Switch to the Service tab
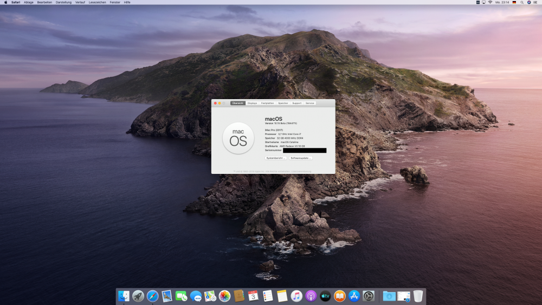The height and width of the screenshot is (305, 542). point(309,103)
